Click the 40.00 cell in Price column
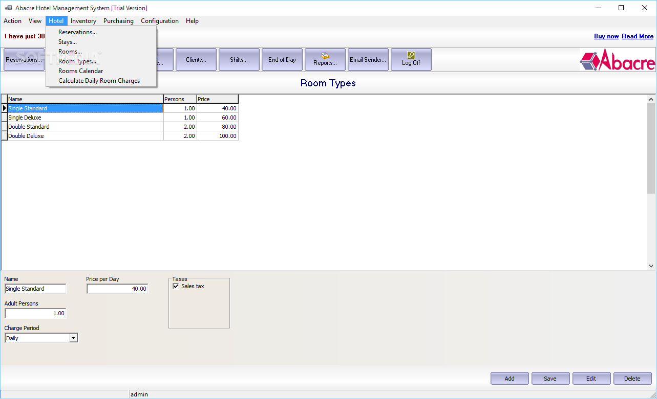Viewport: 657px width, 399px height. pyautogui.click(x=218, y=108)
